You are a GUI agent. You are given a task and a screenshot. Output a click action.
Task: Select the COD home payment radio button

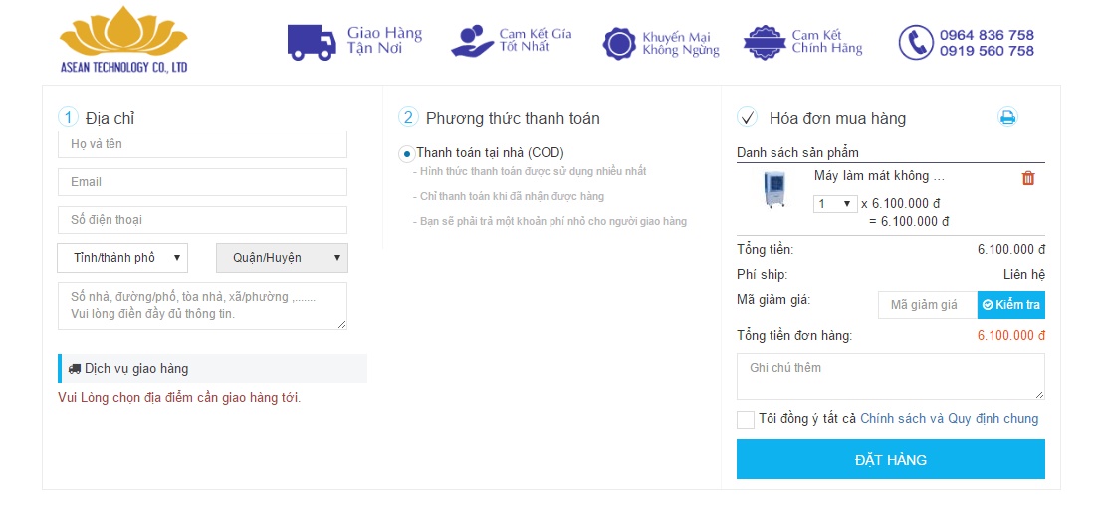click(406, 154)
